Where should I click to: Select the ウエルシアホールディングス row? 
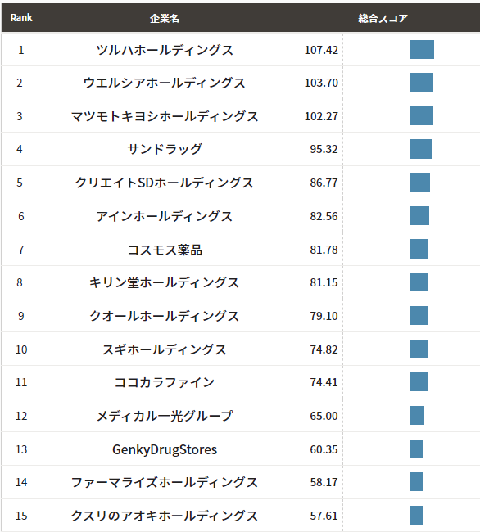(239, 83)
